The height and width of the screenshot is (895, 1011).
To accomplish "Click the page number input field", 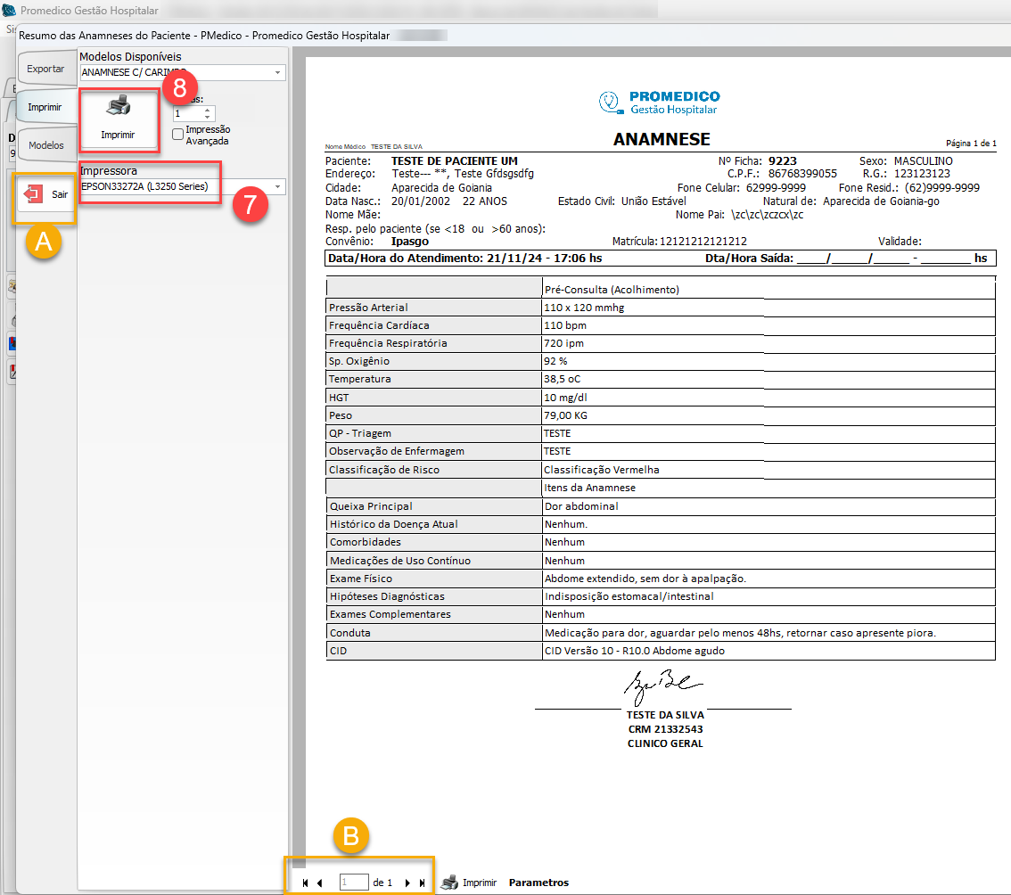I will tap(353, 883).
